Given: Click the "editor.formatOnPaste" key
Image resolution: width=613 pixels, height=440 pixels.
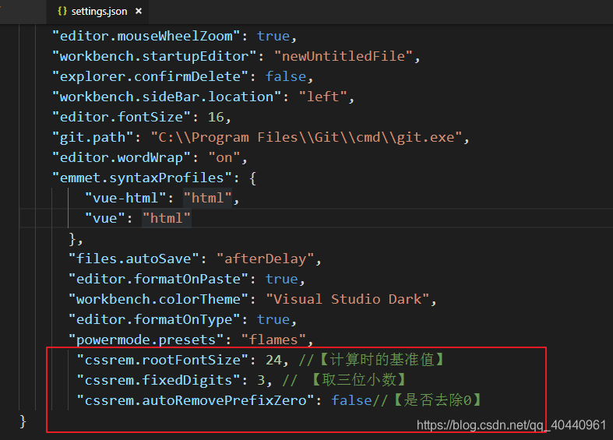Looking at the screenshot, I should pos(158,280).
